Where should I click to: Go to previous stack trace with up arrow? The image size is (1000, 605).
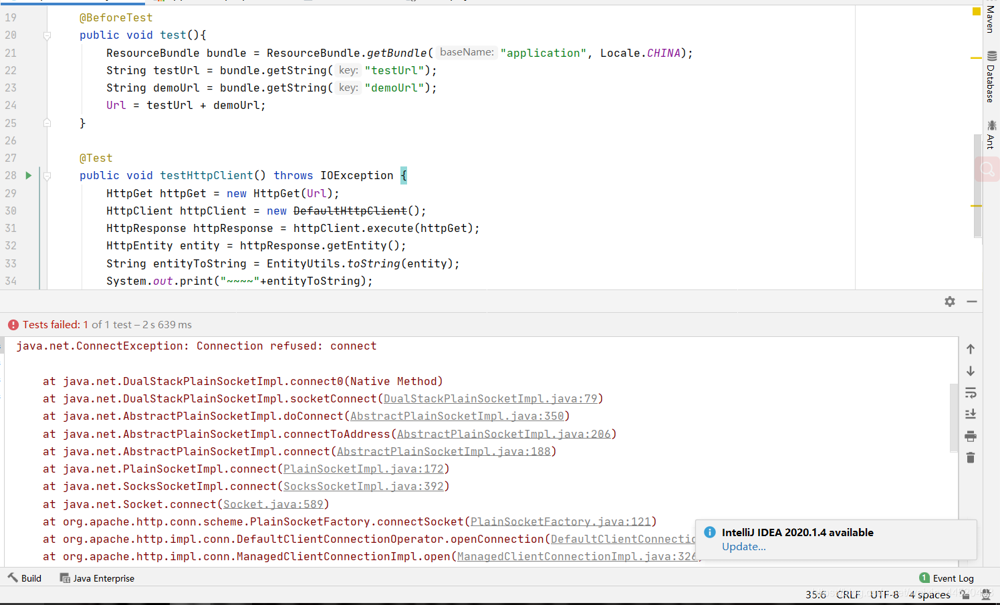971,349
